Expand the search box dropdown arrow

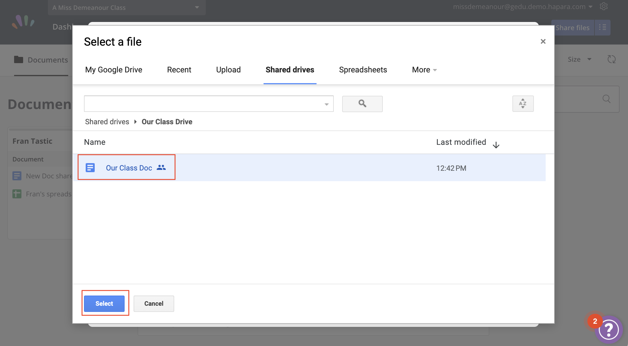click(326, 104)
